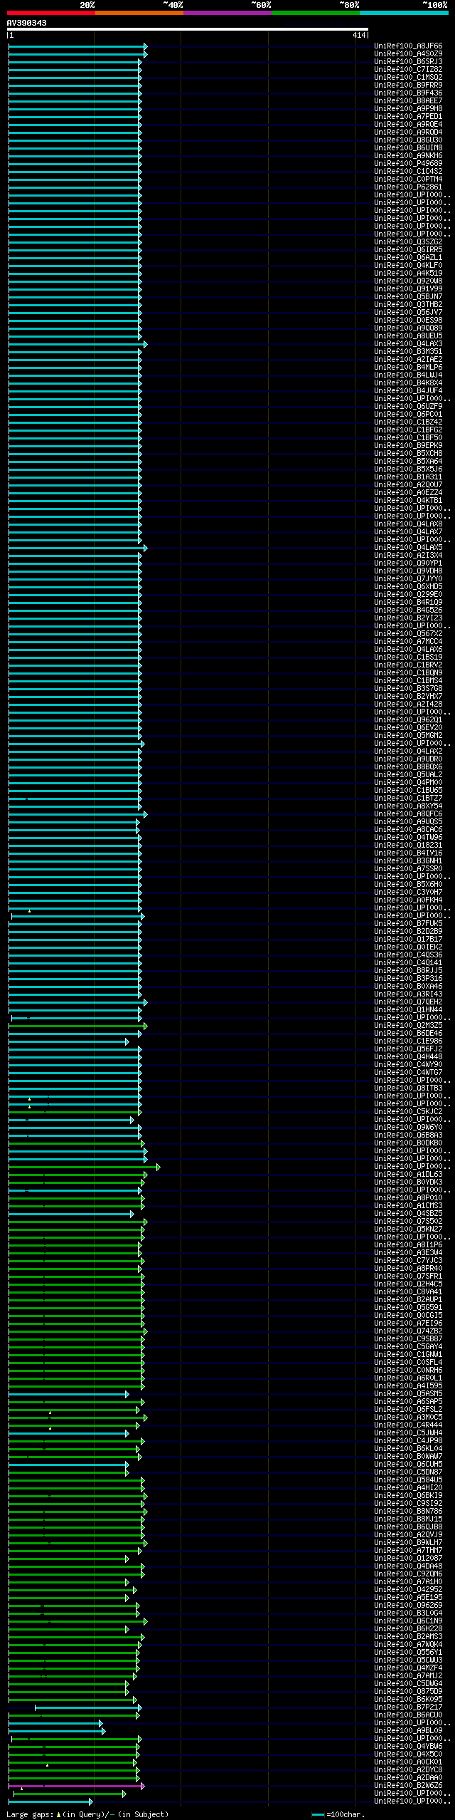Viewport: 455px width, 1820px height.
Task: Click the orange ~40% identity legend bar
Action: coord(139,13)
